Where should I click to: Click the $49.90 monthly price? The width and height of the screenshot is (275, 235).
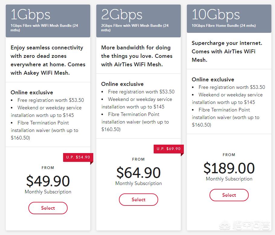point(48,181)
